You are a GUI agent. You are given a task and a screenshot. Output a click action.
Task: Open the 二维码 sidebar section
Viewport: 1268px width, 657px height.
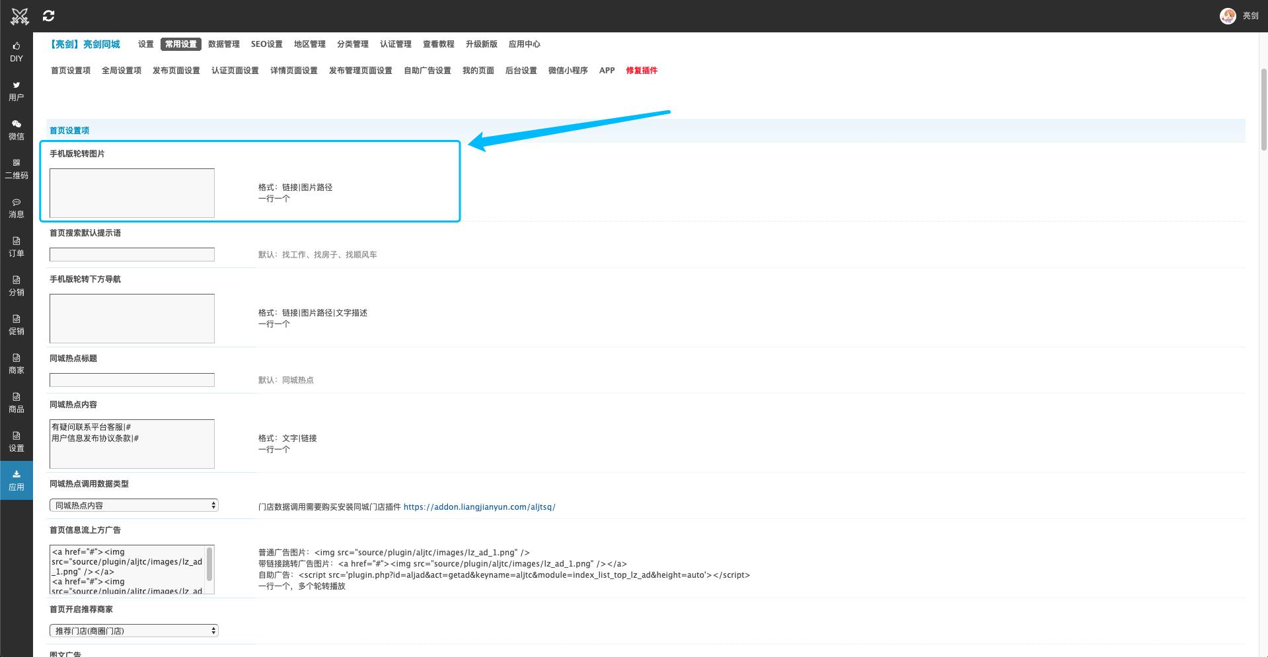17,169
